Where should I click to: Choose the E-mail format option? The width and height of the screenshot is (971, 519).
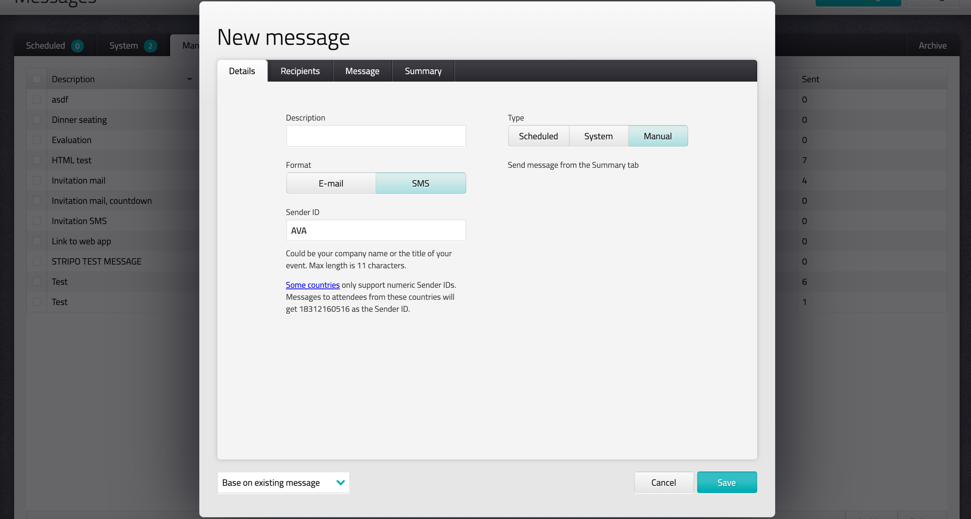(331, 184)
